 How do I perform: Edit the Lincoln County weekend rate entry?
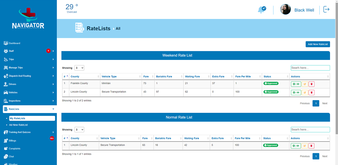click(x=305, y=93)
